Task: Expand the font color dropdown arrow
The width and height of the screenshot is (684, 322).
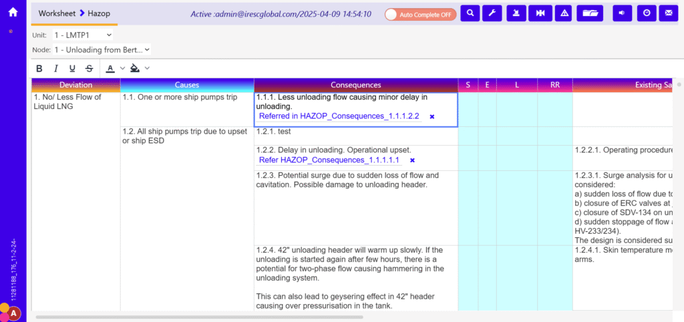Action: 122,68
